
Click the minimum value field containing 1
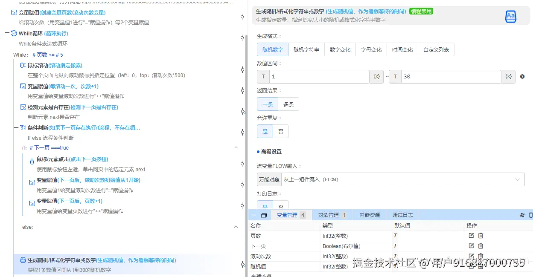click(x=319, y=77)
